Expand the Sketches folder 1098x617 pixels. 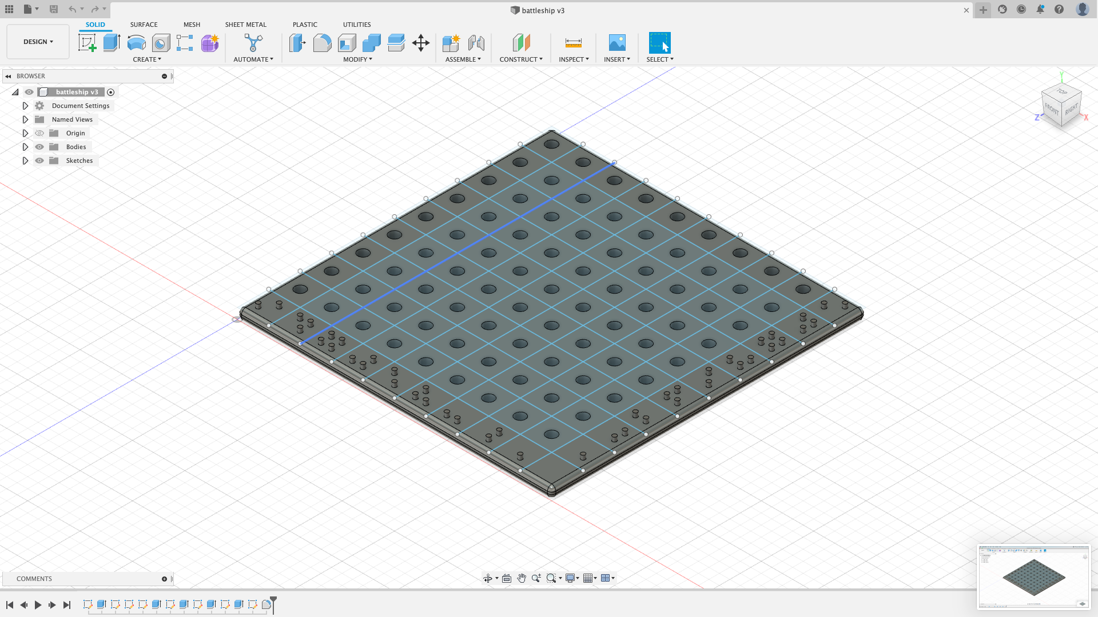[x=25, y=161]
